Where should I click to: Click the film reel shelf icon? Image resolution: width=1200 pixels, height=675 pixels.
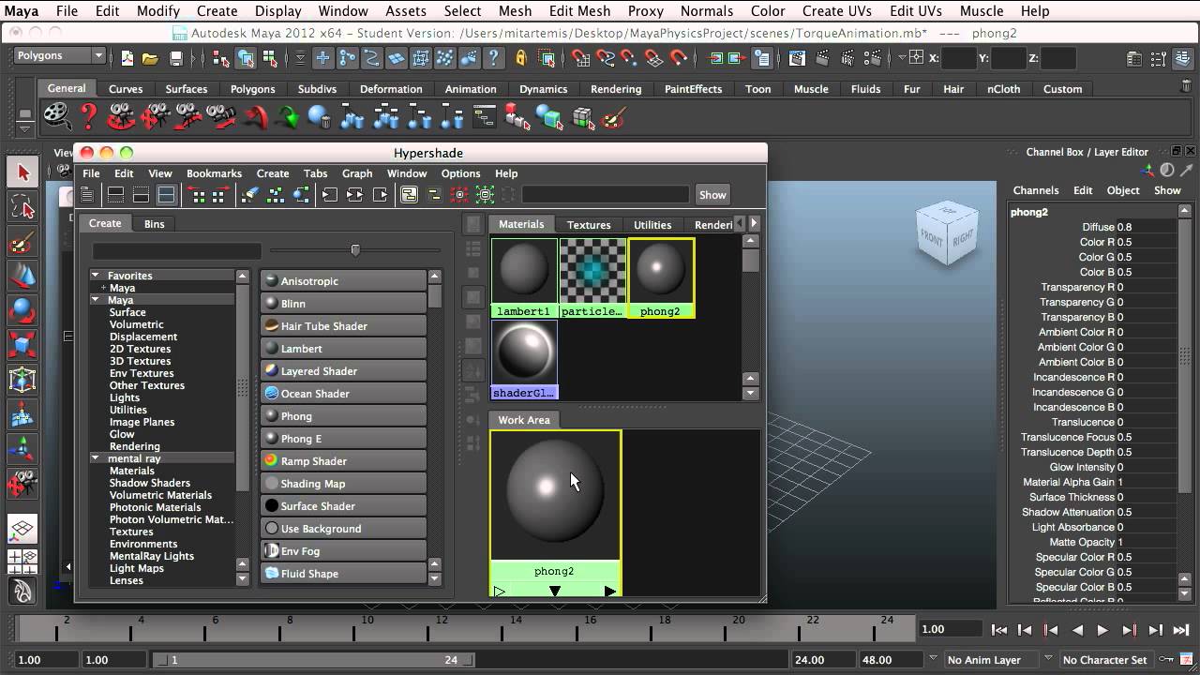tap(57, 117)
